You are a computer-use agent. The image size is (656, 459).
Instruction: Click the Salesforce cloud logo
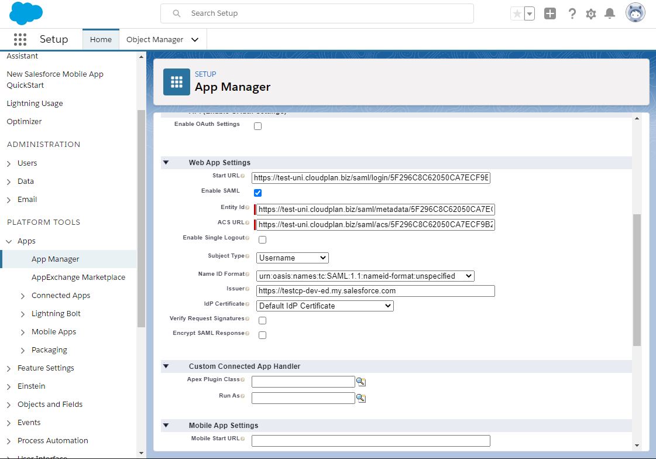click(25, 13)
